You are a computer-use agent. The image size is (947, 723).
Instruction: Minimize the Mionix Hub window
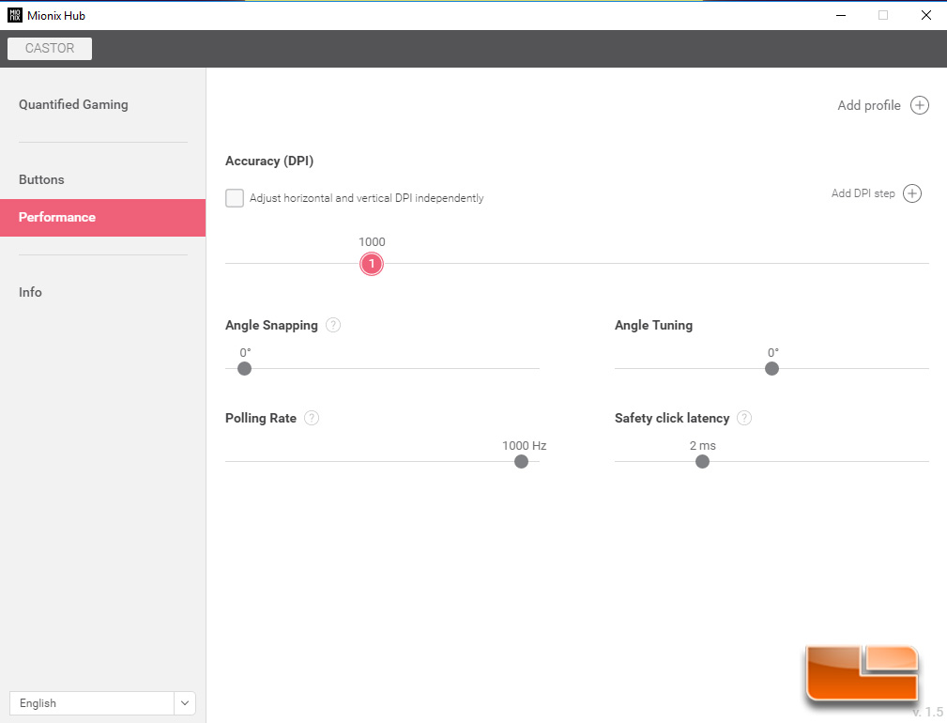click(x=841, y=15)
